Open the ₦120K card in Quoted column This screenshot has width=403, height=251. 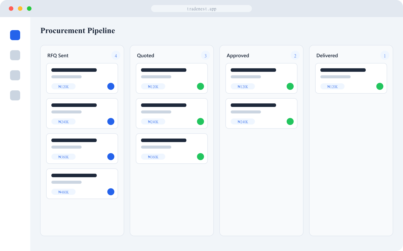[172, 78]
